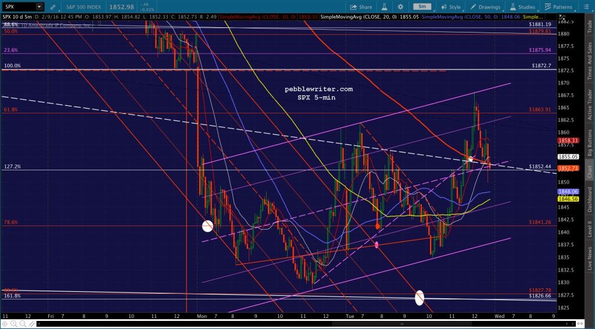Open the Dashboard sidebar tab
The height and width of the screenshot is (329, 595).
pos(590,199)
